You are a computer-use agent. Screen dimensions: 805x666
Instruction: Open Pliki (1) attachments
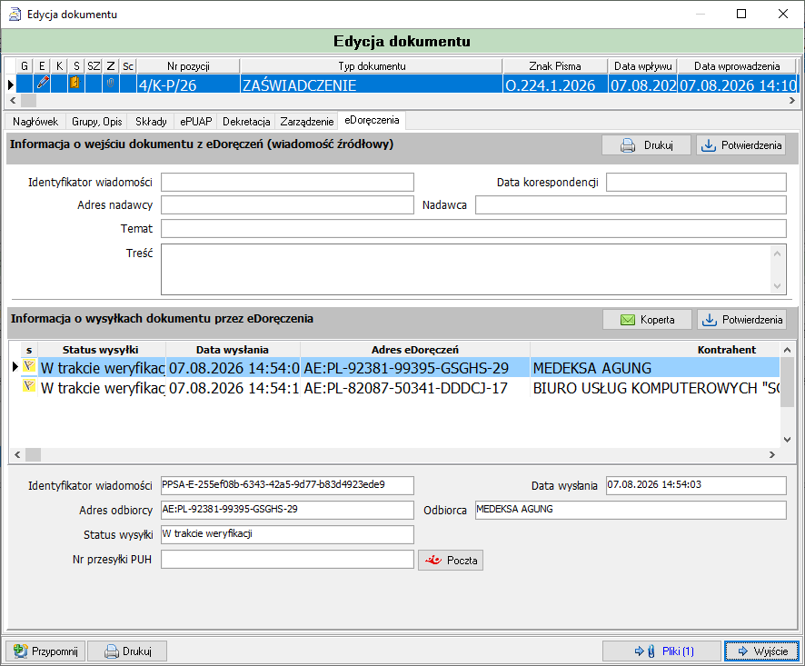pos(661,651)
